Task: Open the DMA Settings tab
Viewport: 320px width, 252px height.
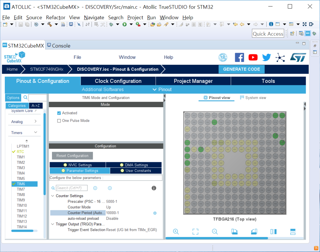Action: point(134,165)
